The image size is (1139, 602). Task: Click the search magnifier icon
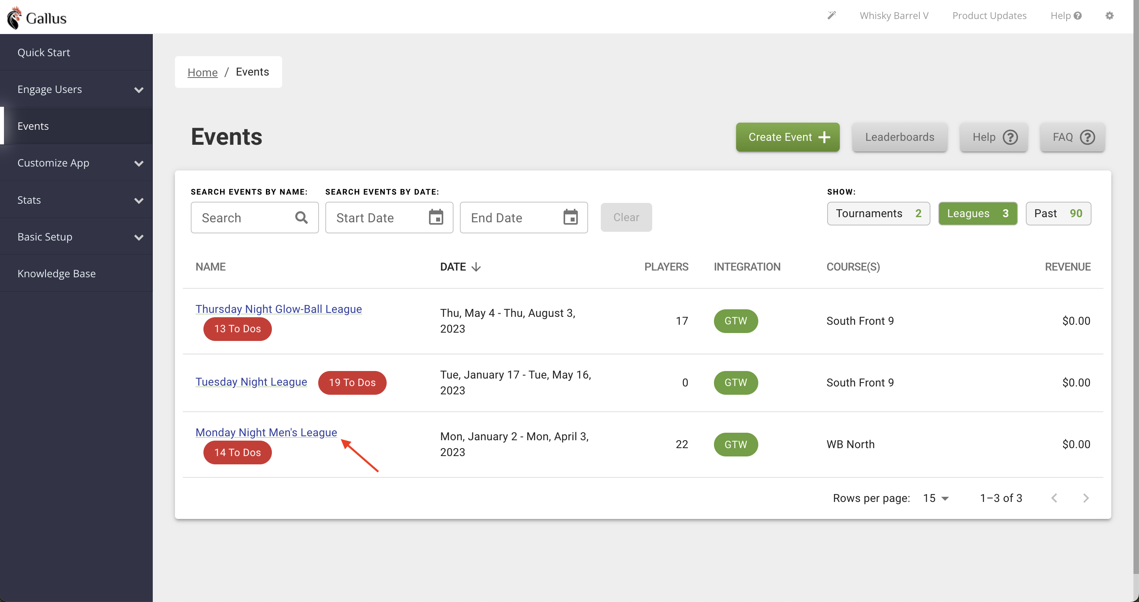tap(301, 218)
